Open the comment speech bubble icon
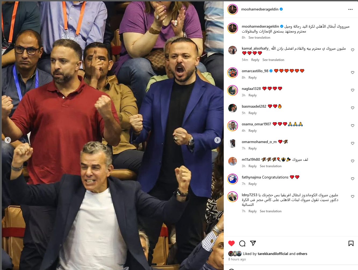 coord(242,243)
